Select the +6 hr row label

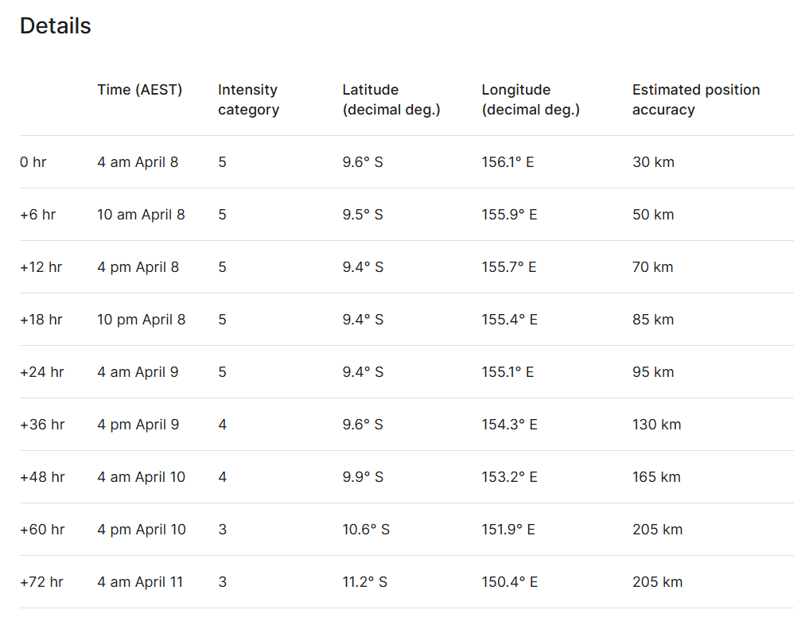click(37, 215)
